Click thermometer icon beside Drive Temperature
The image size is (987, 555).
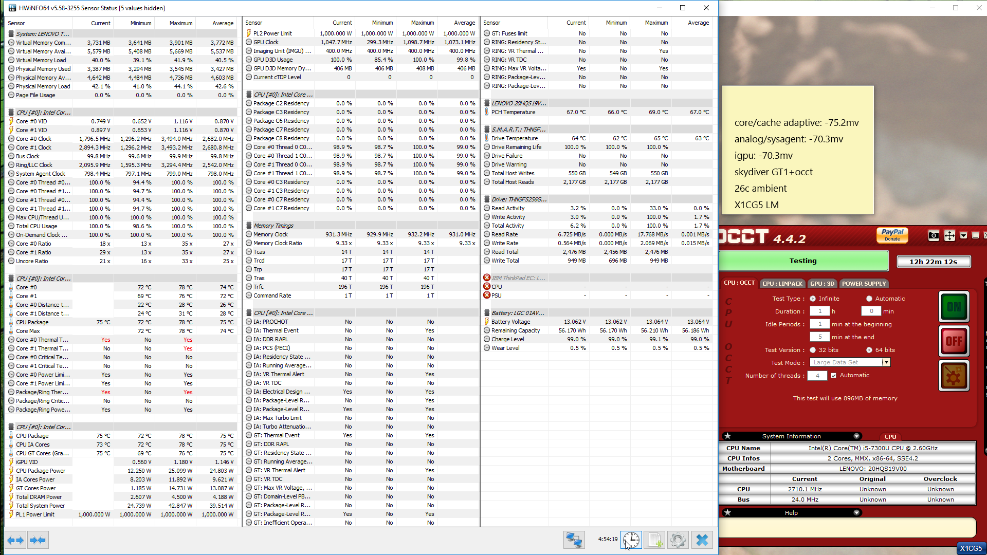(487, 138)
